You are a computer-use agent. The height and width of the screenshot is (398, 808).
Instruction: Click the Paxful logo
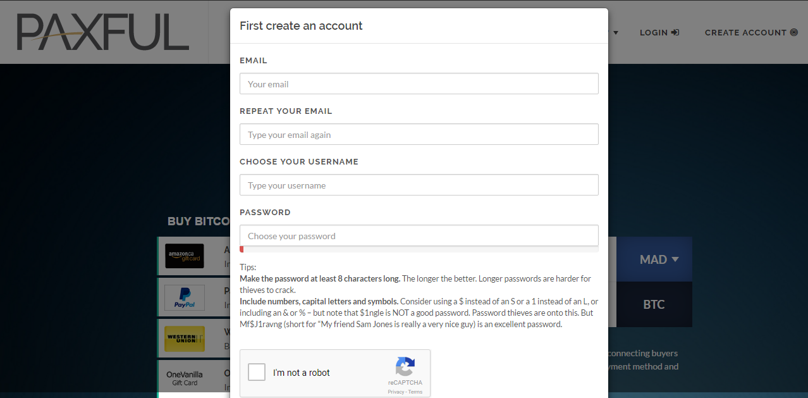click(102, 32)
